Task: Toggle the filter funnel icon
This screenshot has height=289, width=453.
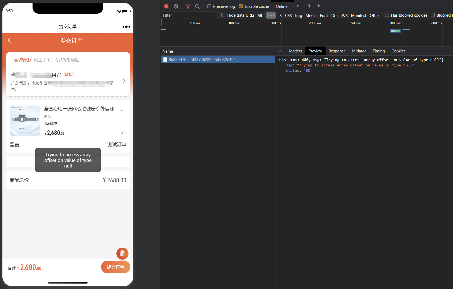Action: point(188,6)
